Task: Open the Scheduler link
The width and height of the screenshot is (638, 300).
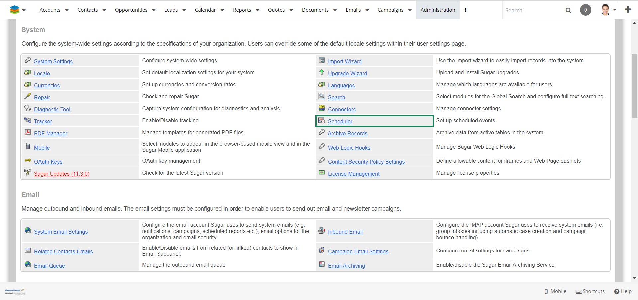Action: tap(340, 121)
